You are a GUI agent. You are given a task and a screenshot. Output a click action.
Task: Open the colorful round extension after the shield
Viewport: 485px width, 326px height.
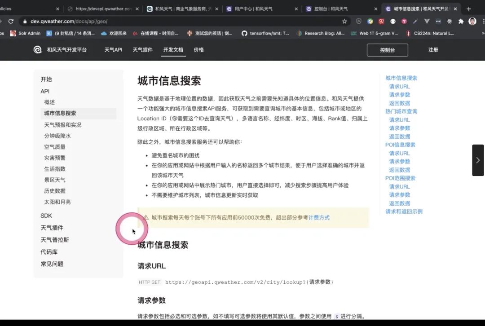coord(370,22)
